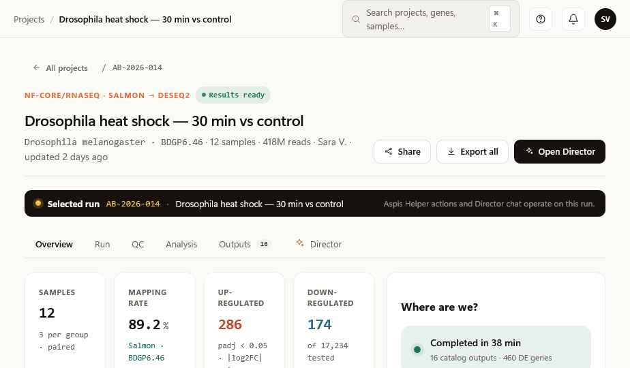Return to All projects
This screenshot has height=368, width=630.
60,68
